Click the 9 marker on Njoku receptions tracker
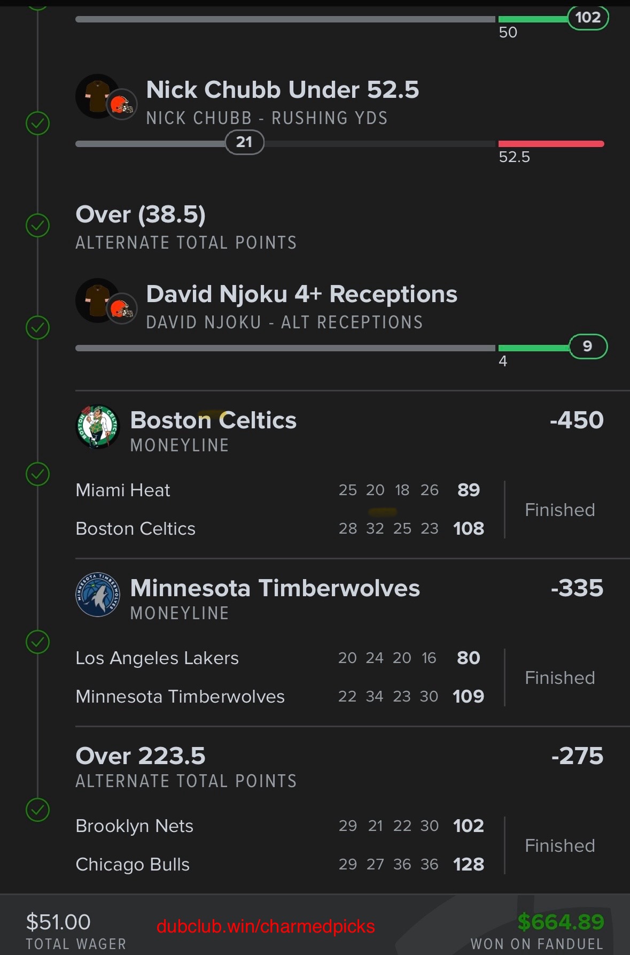The width and height of the screenshot is (630, 955). click(x=588, y=346)
